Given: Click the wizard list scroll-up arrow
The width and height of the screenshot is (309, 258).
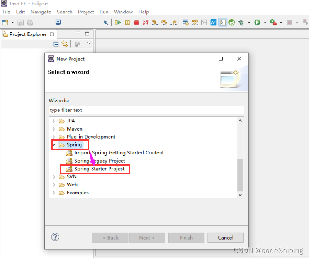Looking at the screenshot, I should pos(240,121).
